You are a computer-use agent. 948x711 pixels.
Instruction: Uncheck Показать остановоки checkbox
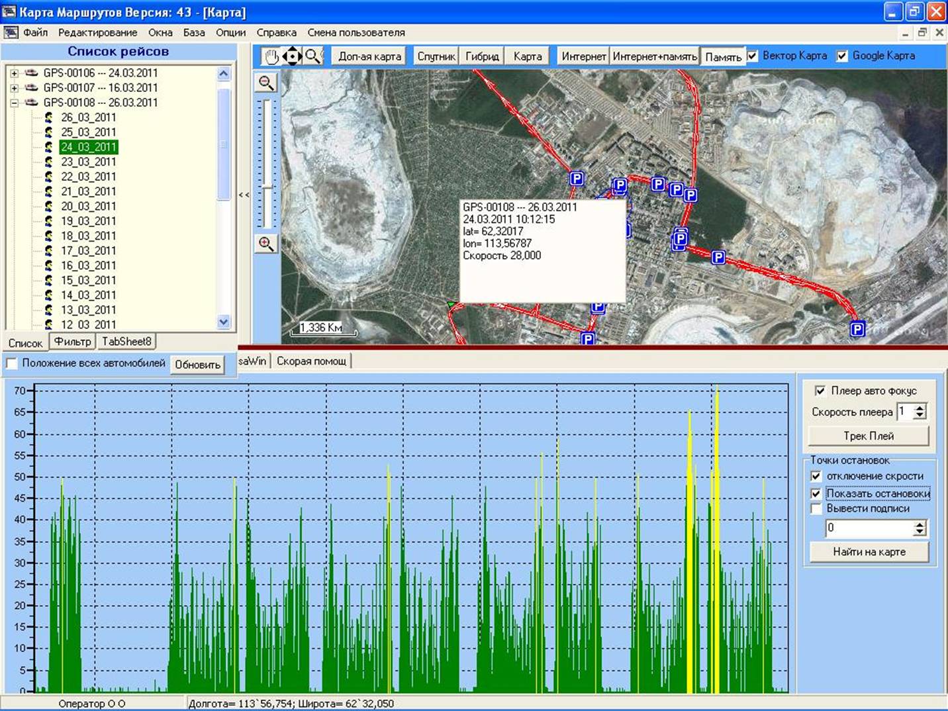[x=816, y=493]
